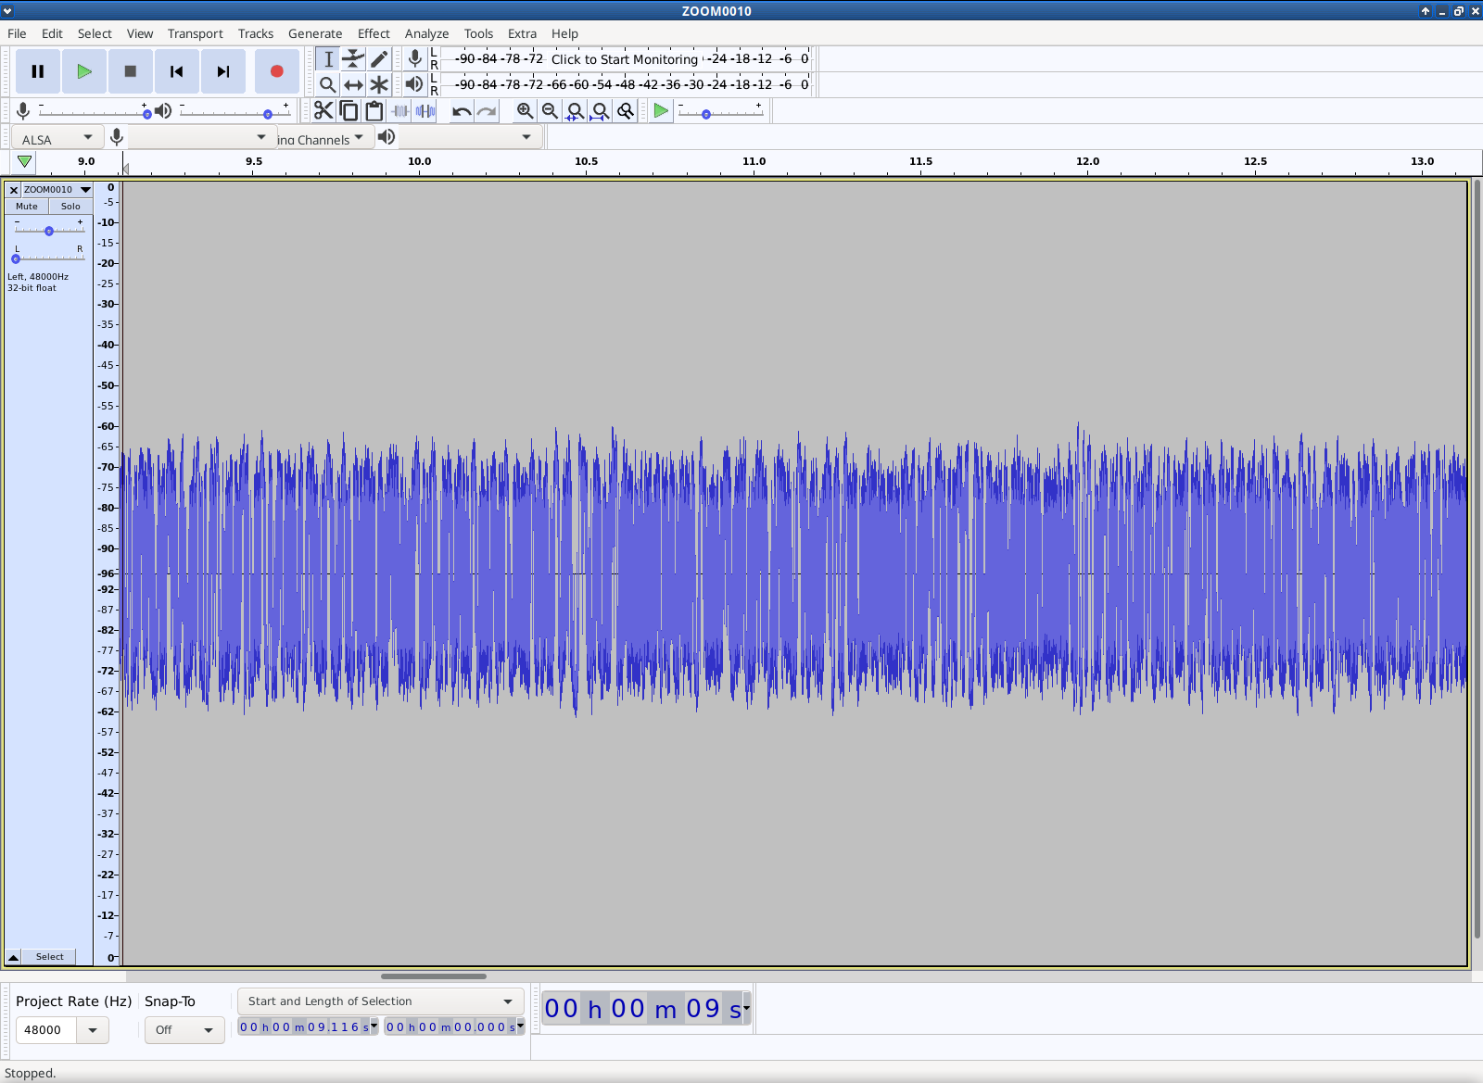This screenshot has width=1483, height=1083.
Task: Click the Select button below track panel
Action: pos(50,957)
